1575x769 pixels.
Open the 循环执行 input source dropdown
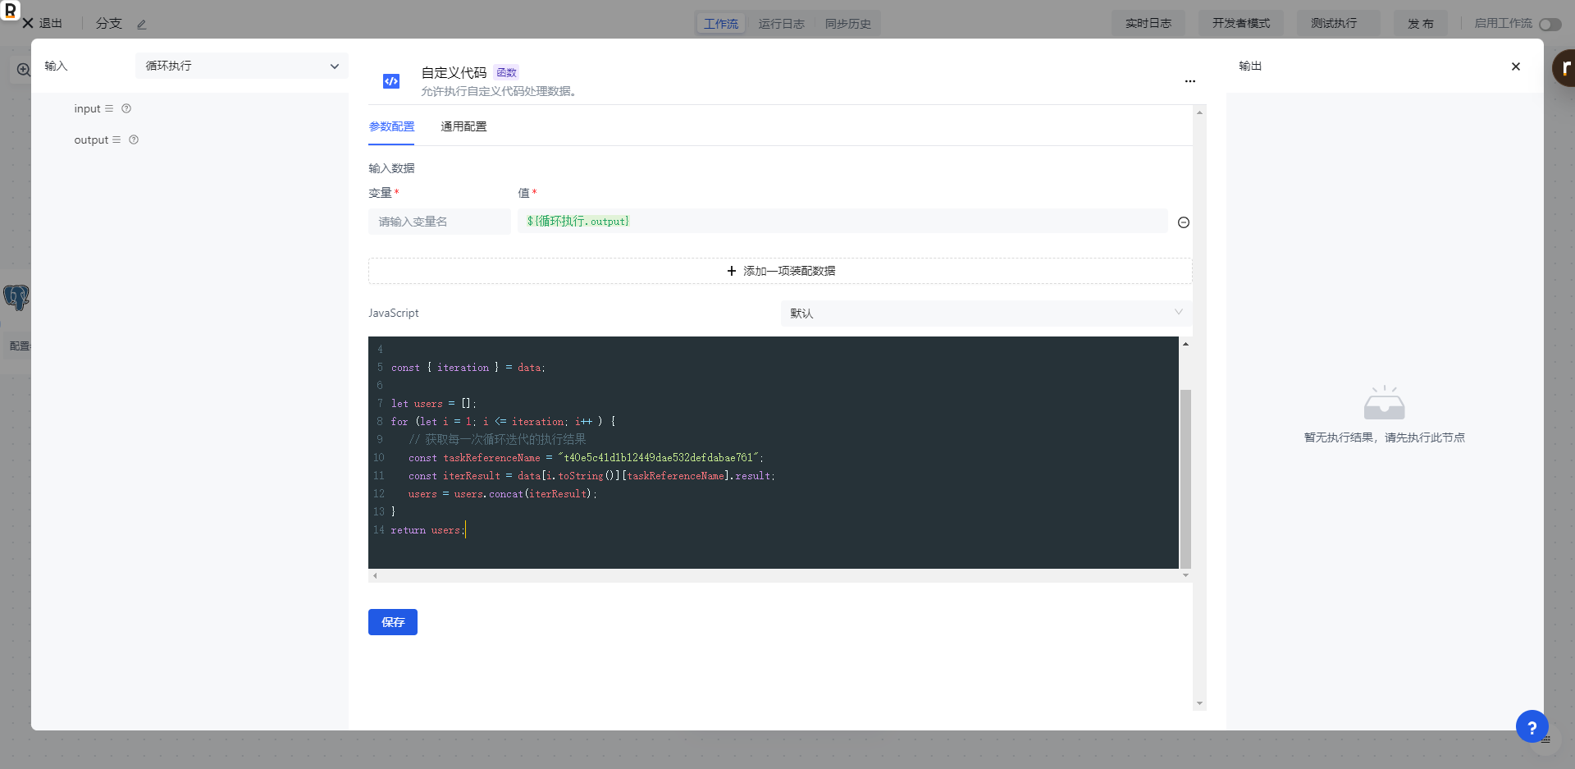(x=241, y=66)
